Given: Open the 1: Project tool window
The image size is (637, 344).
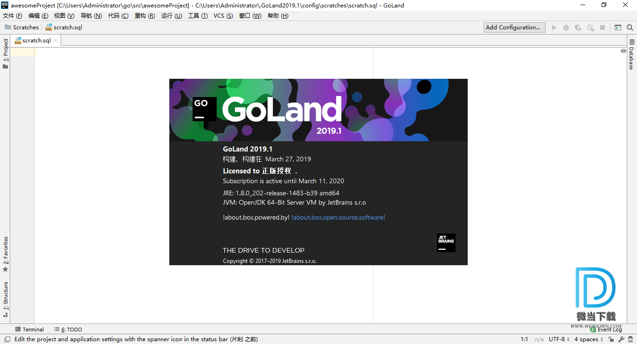Looking at the screenshot, I should click(6, 54).
